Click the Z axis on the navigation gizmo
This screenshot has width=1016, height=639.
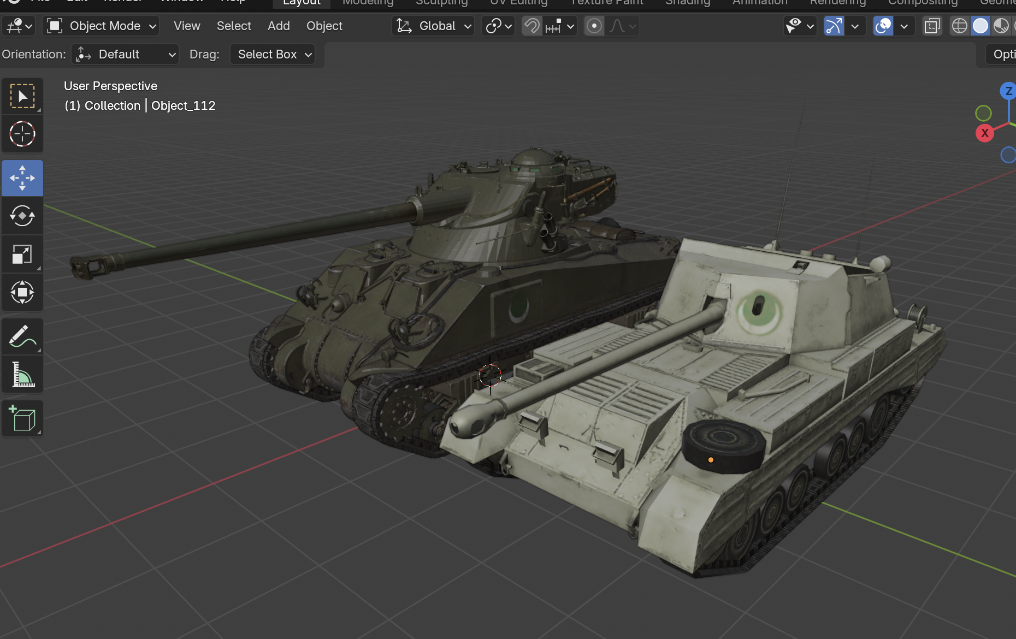1008,91
